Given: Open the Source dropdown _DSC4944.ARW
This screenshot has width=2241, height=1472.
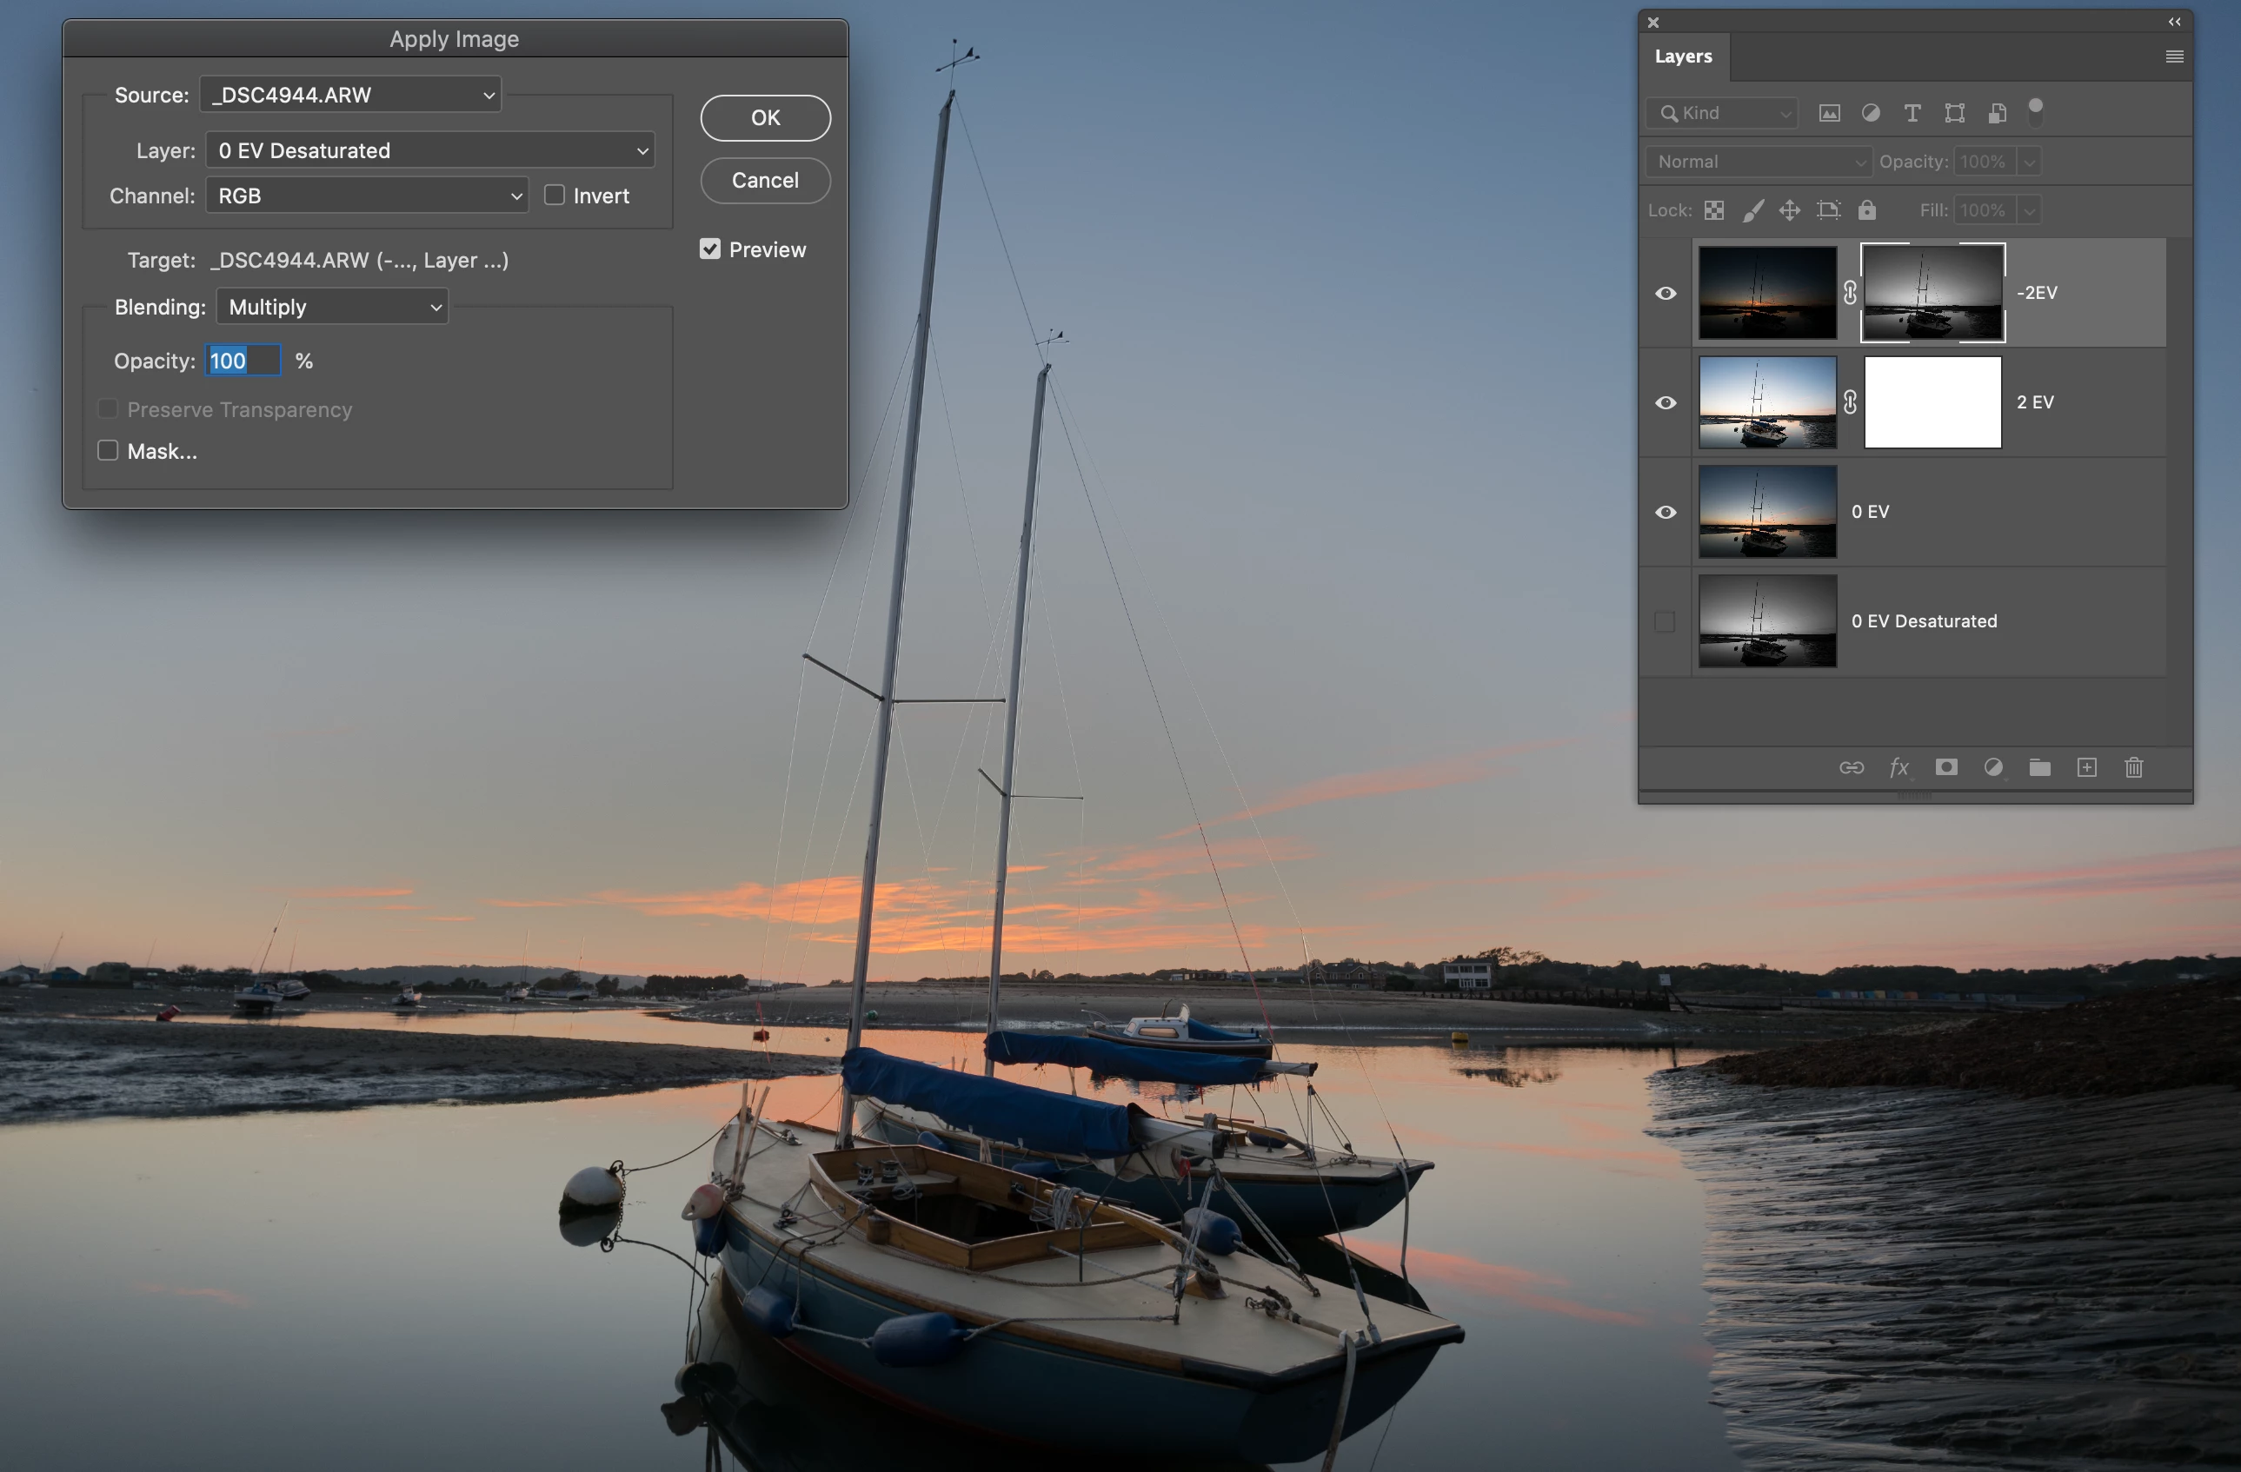Looking at the screenshot, I should [350, 95].
